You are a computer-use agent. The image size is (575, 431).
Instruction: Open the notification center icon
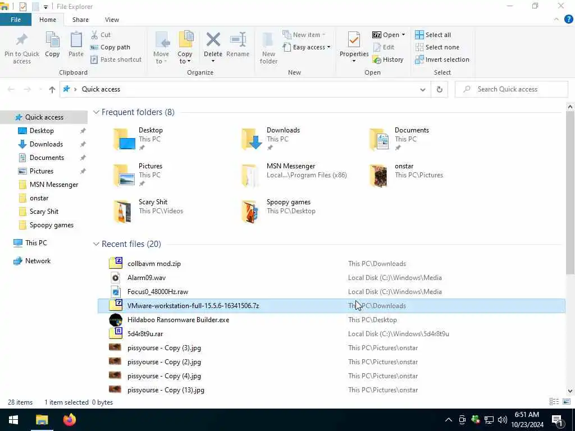click(x=556, y=420)
